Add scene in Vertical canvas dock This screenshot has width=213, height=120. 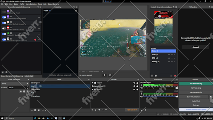click(x=152, y=76)
